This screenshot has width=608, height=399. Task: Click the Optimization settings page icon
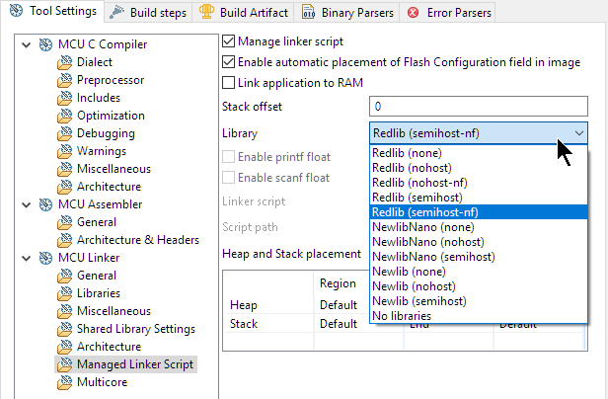(x=65, y=116)
